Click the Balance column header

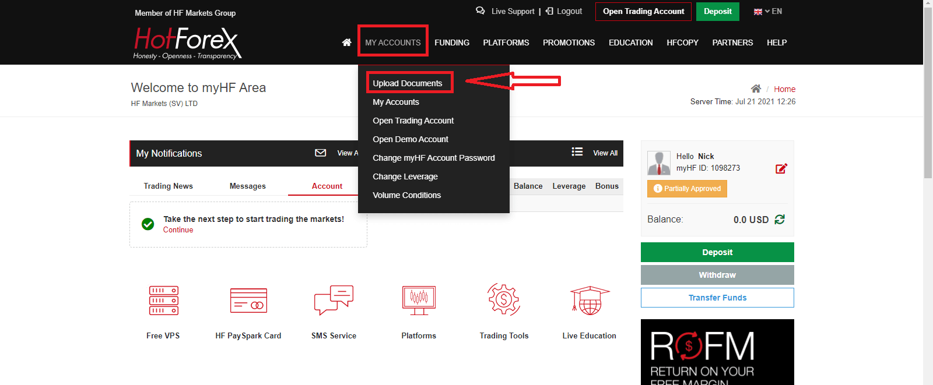528,186
